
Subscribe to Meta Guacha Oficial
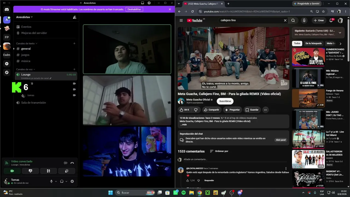225,101
